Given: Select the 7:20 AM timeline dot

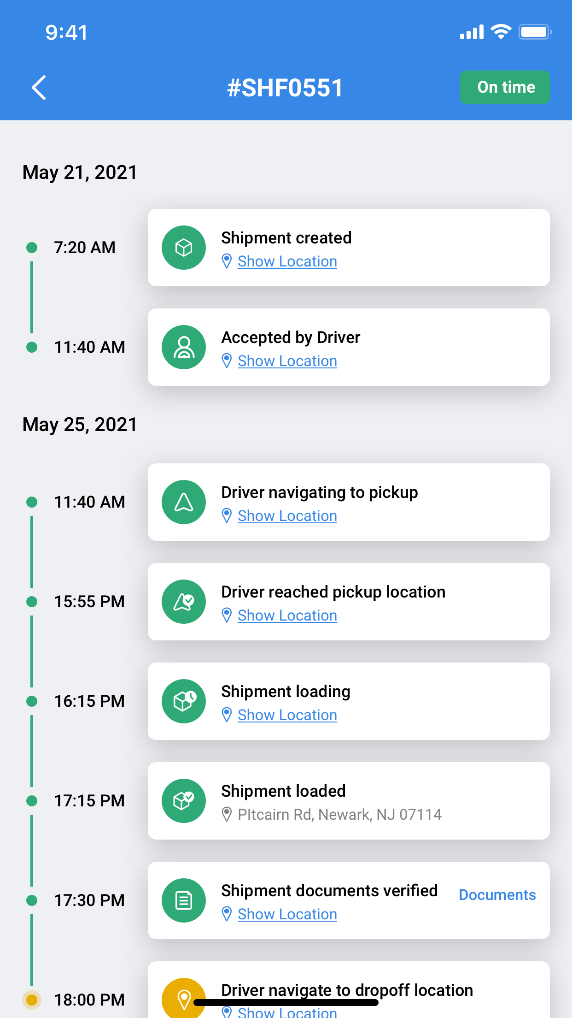Looking at the screenshot, I should 32,248.
